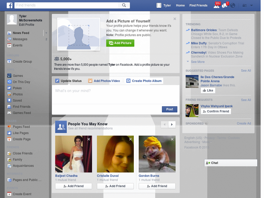Click See All friend requests

click(246, 100)
